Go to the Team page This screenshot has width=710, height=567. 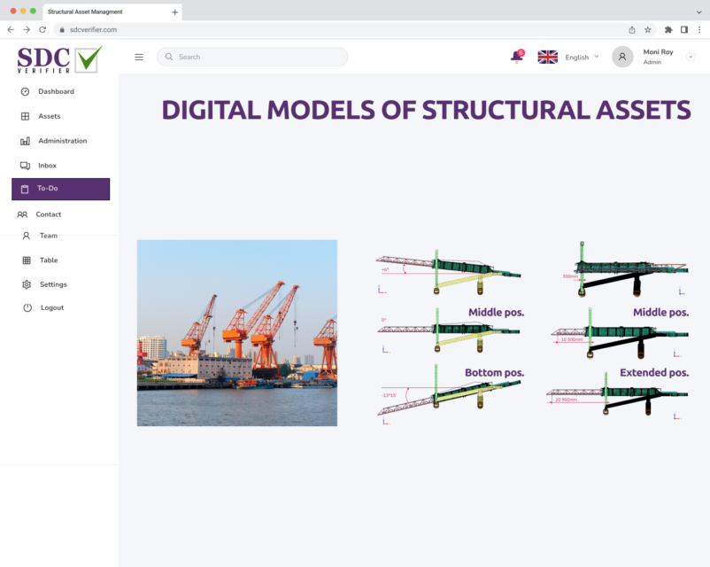pos(48,236)
